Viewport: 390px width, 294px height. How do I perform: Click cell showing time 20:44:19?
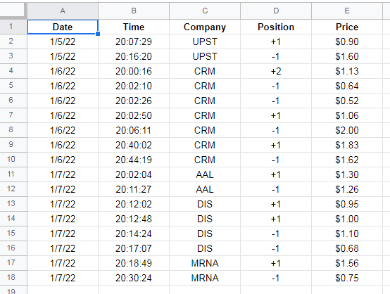[134, 160]
